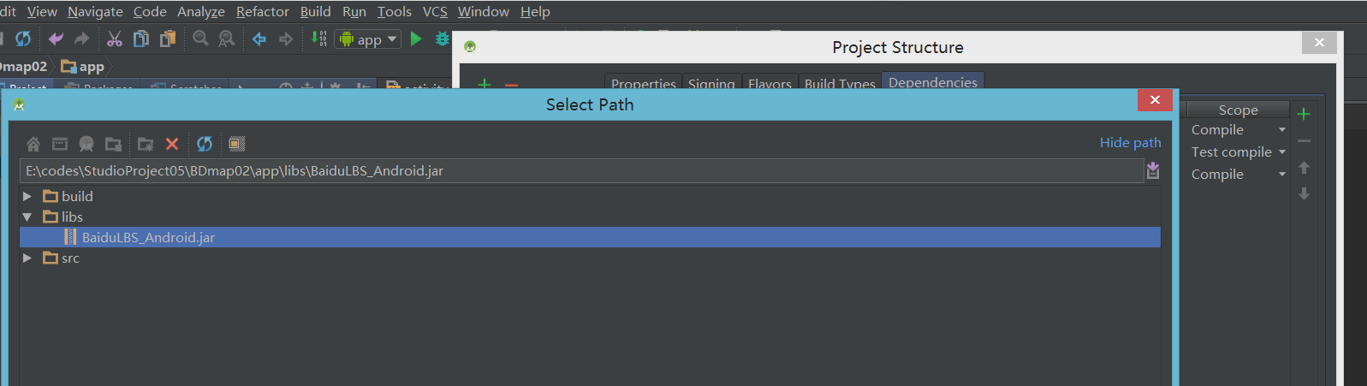This screenshot has height=386, width=1367.
Task: Click the red delete icon
Action: [x=172, y=144]
